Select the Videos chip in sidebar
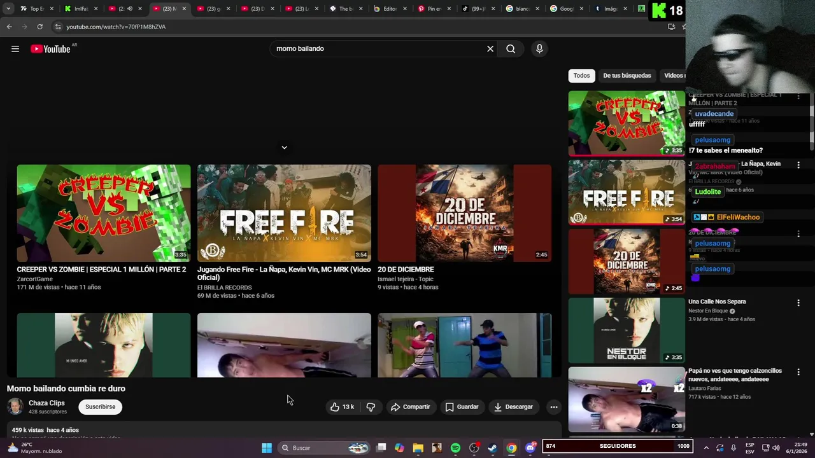This screenshot has height=458, width=815. click(x=673, y=76)
